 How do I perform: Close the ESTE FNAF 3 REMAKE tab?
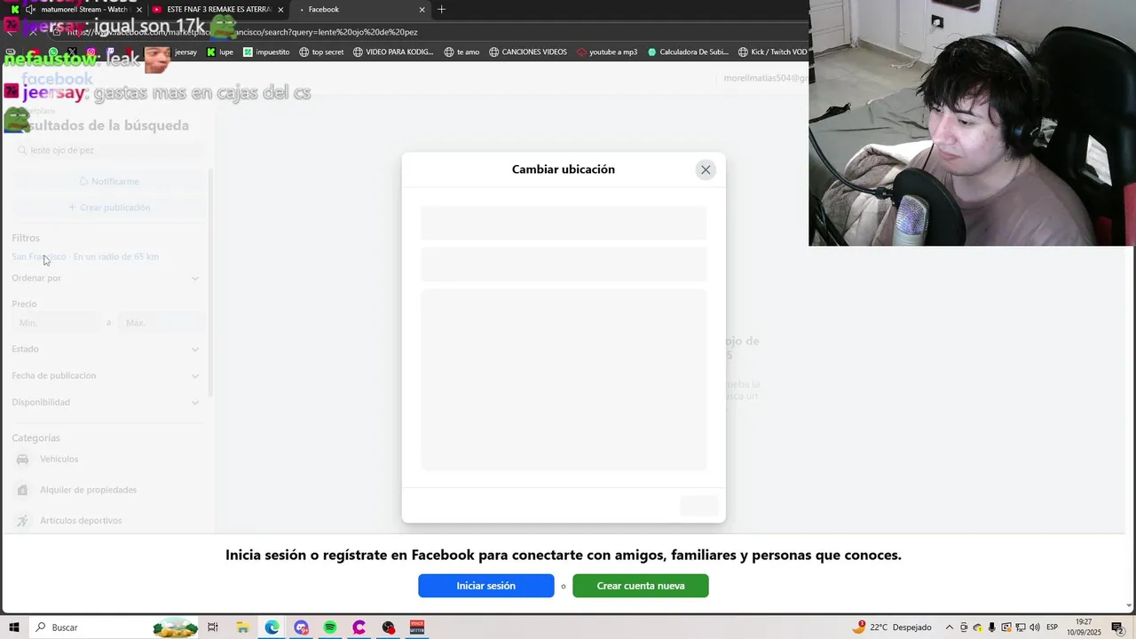pyautogui.click(x=281, y=10)
